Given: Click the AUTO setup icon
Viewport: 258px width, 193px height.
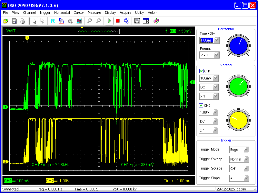Looking at the screenshot, I should 126,21.
